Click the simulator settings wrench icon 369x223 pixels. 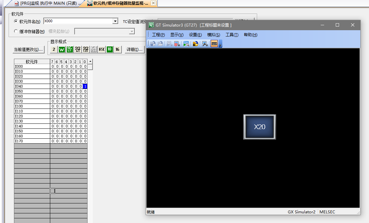(x=205, y=44)
